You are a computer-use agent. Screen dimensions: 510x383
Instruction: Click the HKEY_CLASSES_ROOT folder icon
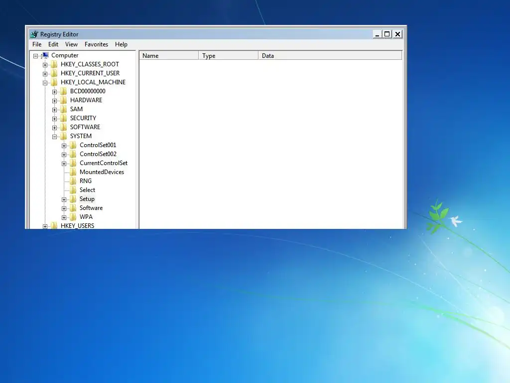54,64
